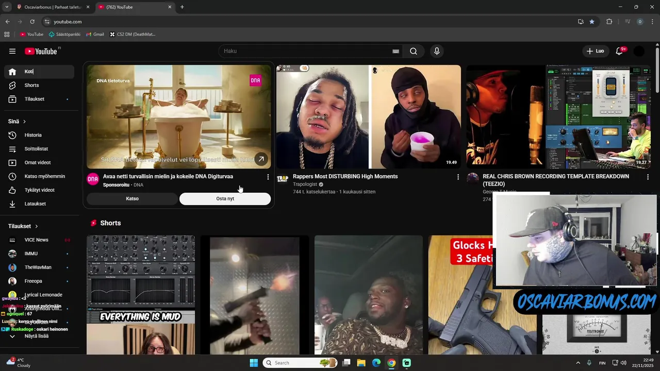This screenshot has width=660, height=371.
Task: Click the Katso button on DNA ad
Action: point(132,198)
